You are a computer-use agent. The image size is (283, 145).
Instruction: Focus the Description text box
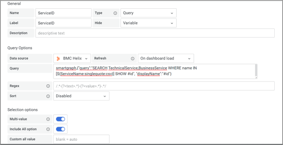pyautogui.click(x=155, y=33)
